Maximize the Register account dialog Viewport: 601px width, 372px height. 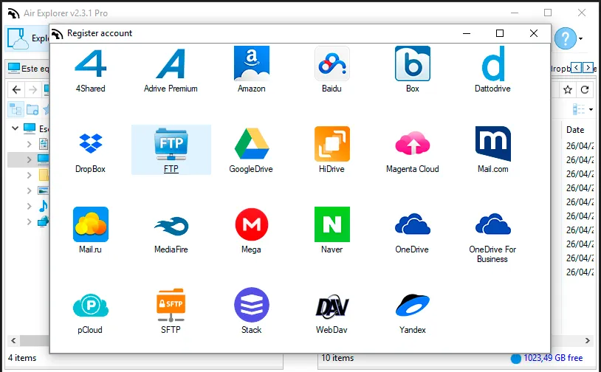point(500,33)
